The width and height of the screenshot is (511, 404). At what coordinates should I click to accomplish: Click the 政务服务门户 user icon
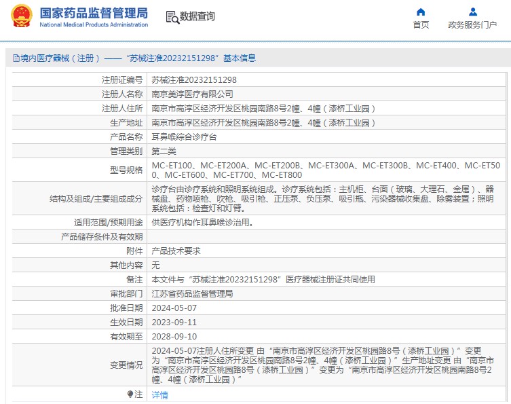tap(473, 12)
